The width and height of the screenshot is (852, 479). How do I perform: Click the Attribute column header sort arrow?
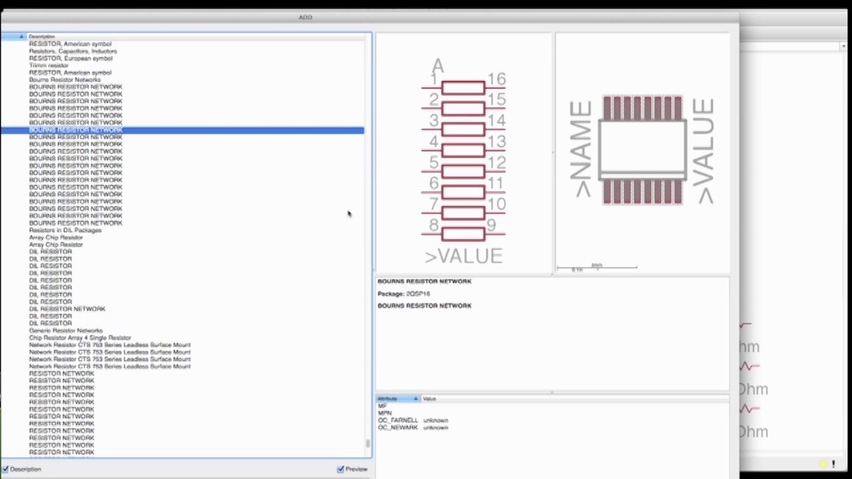pyautogui.click(x=415, y=399)
